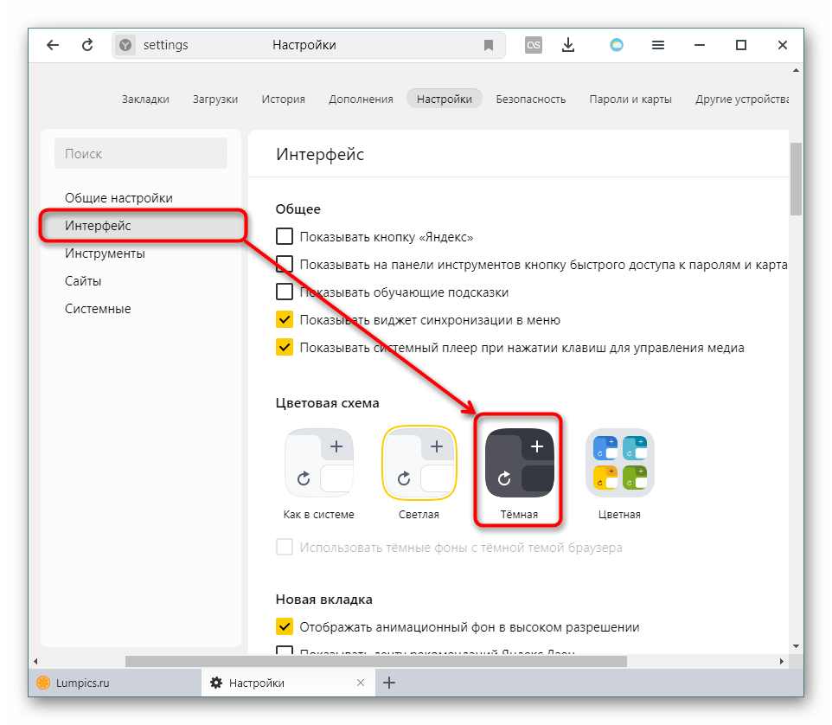Click the weather cloud extension icon

click(617, 45)
